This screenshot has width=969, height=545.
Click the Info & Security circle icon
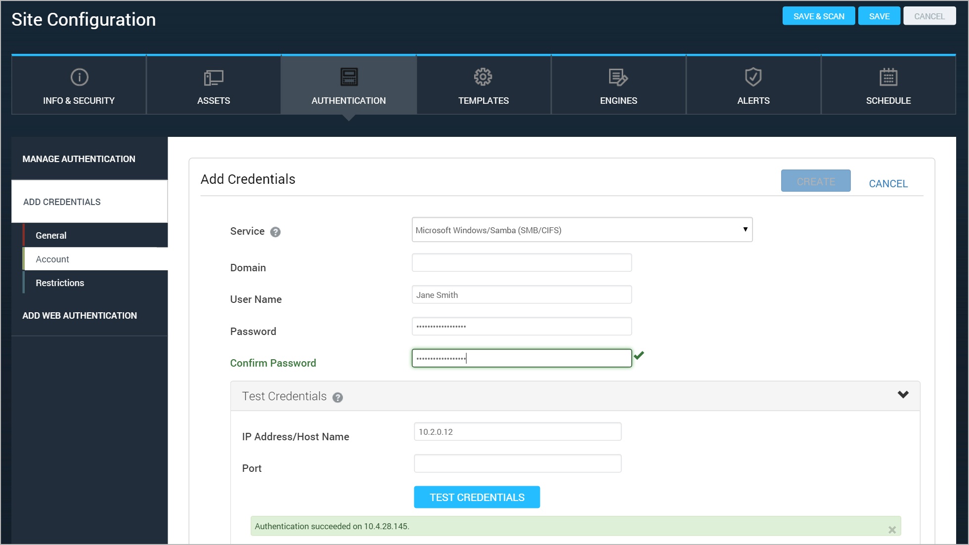point(79,77)
